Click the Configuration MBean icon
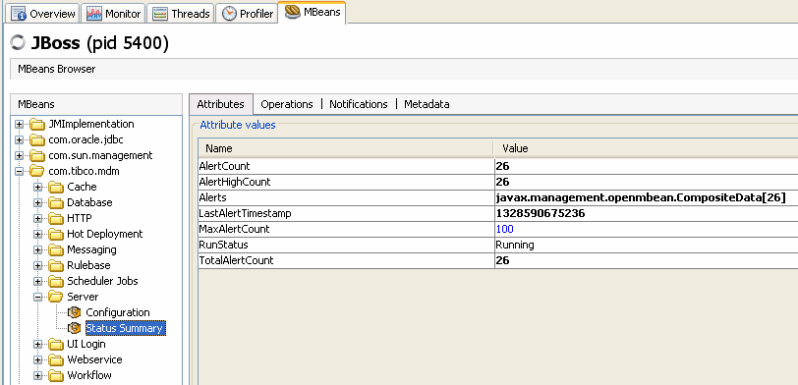The image size is (798, 385). (75, 312)
